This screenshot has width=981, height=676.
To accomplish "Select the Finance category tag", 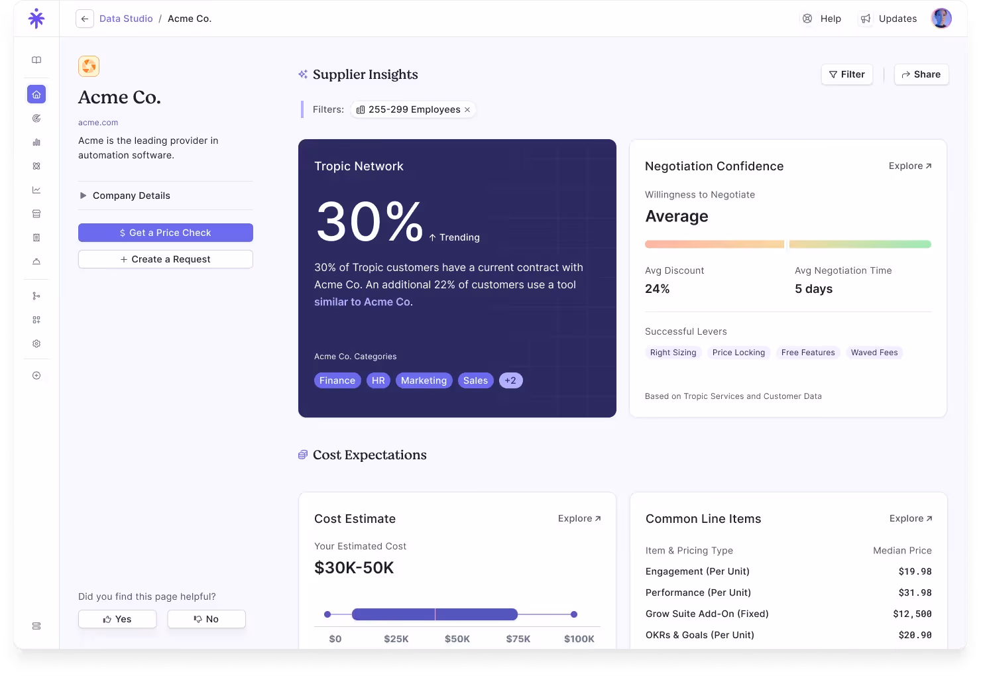I will [337, 380].
